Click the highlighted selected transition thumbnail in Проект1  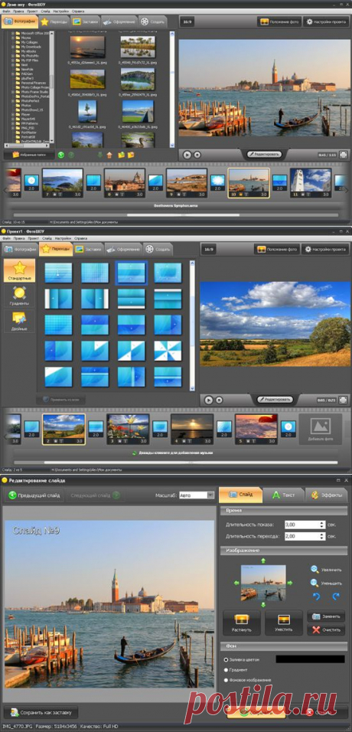pyautogui.click(x=131, y=273)
